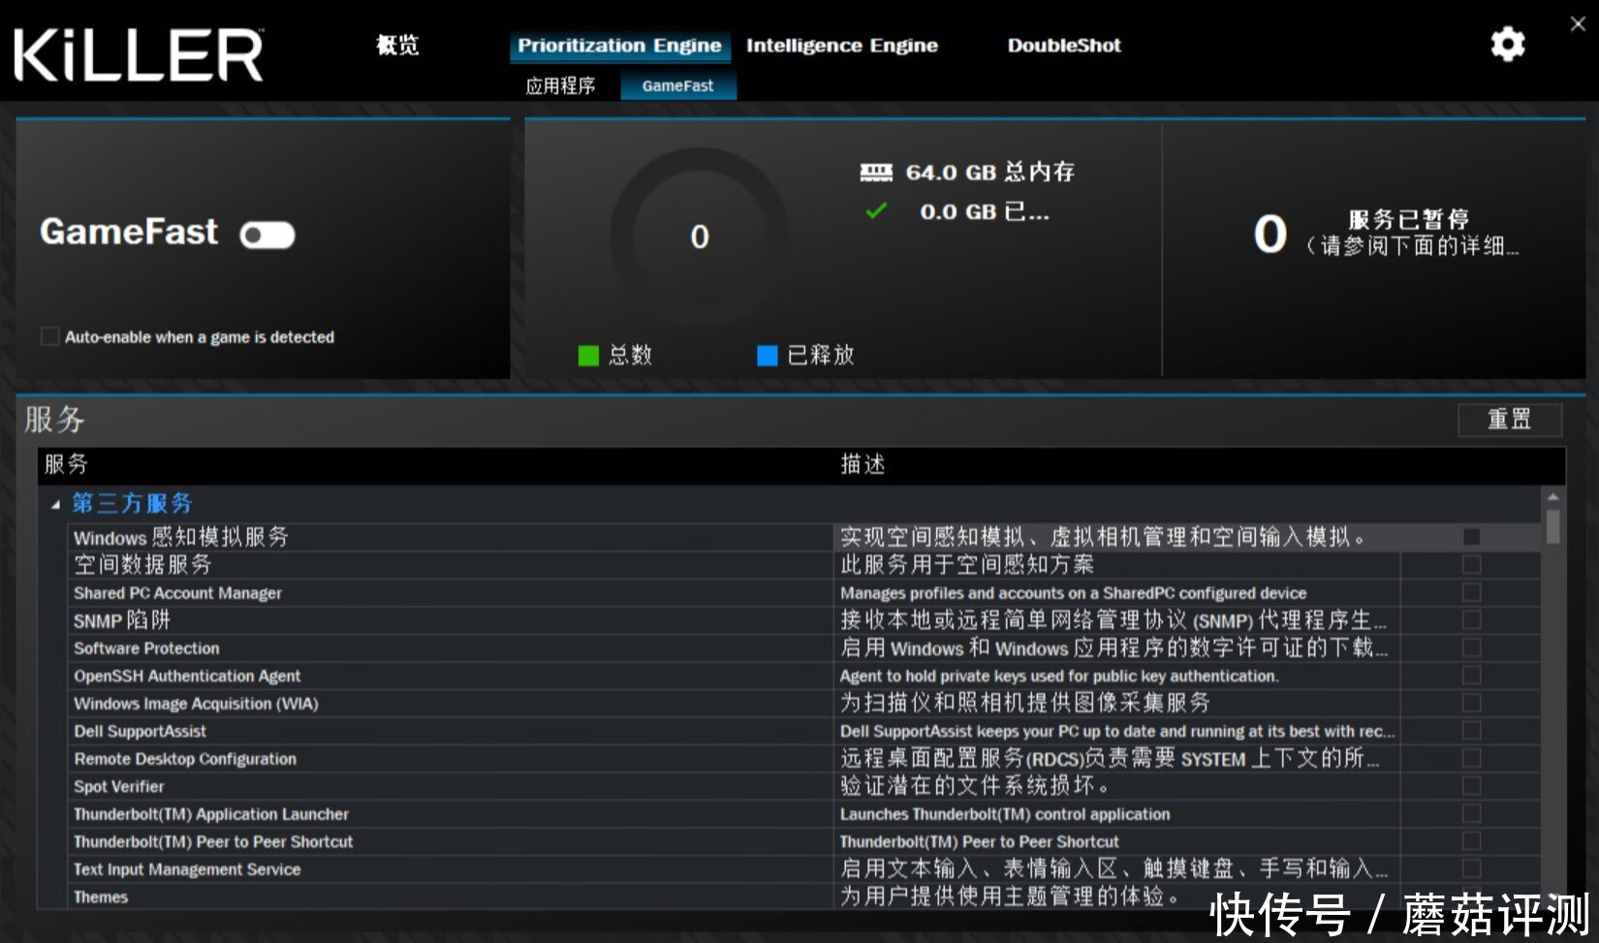Select Thunderbolt(TM) Application Launcher row
Viewport: 1599px width, 943px height.
point(804,814)
